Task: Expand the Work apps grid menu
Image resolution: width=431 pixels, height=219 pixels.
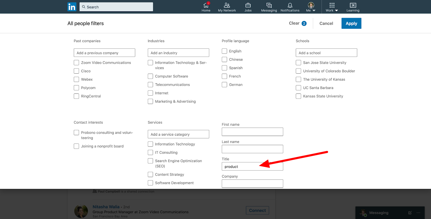Action: (332, 7)
